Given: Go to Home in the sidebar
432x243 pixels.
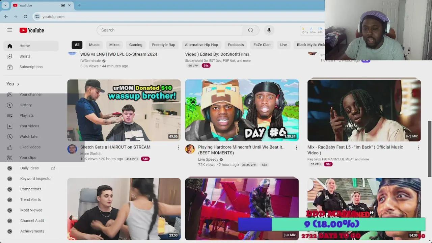Looking at the screenshot, I should point(31,46).
